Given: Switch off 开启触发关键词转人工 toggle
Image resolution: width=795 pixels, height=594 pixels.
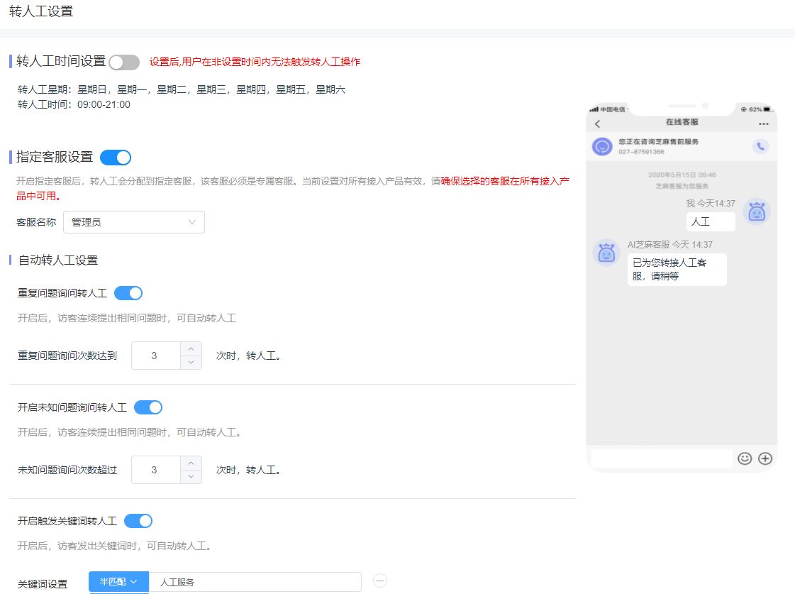Looking at the screenshot, I should [x=138, y=521].
